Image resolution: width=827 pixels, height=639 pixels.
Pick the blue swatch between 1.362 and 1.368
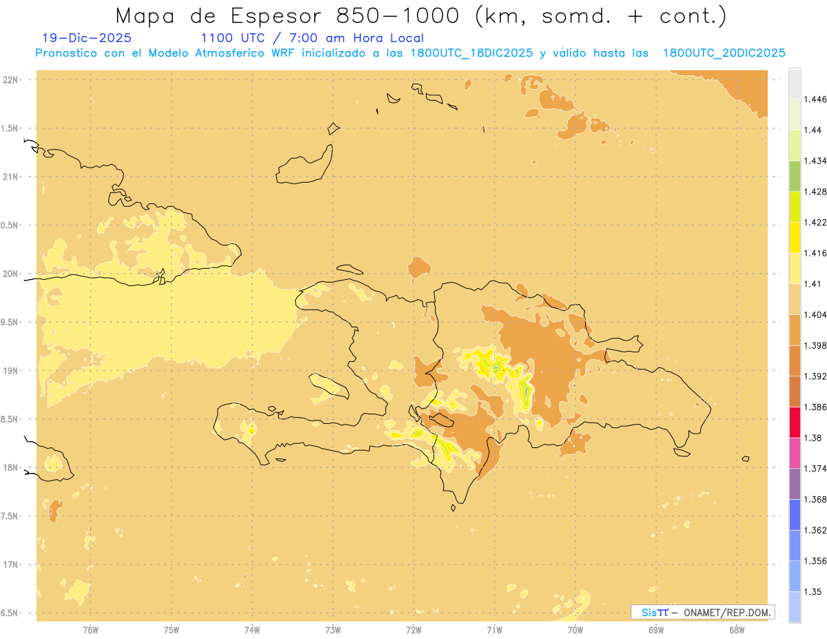tap(795, 515)
